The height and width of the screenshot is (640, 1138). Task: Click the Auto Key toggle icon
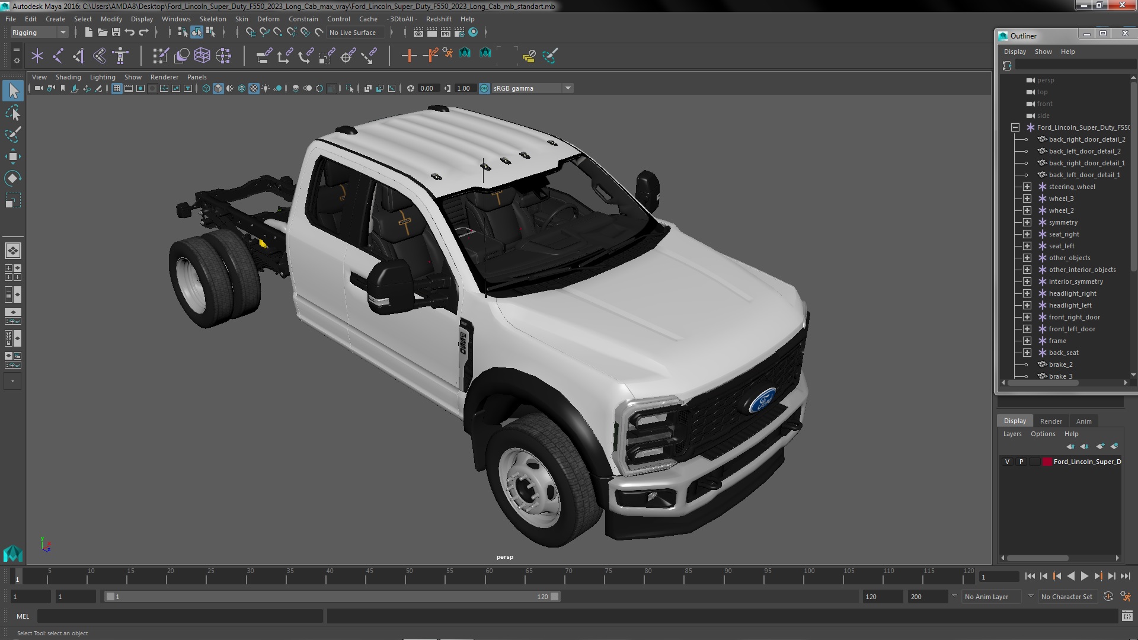pos(1108,597)
